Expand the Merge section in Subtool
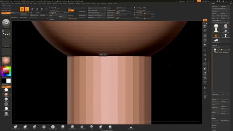 [214, 118]
